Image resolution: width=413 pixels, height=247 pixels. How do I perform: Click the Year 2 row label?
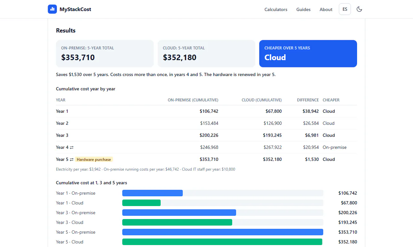click(62, 123)
